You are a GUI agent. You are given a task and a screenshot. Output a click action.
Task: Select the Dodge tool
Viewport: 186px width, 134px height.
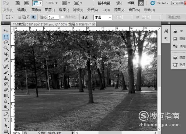coord(6,107)
